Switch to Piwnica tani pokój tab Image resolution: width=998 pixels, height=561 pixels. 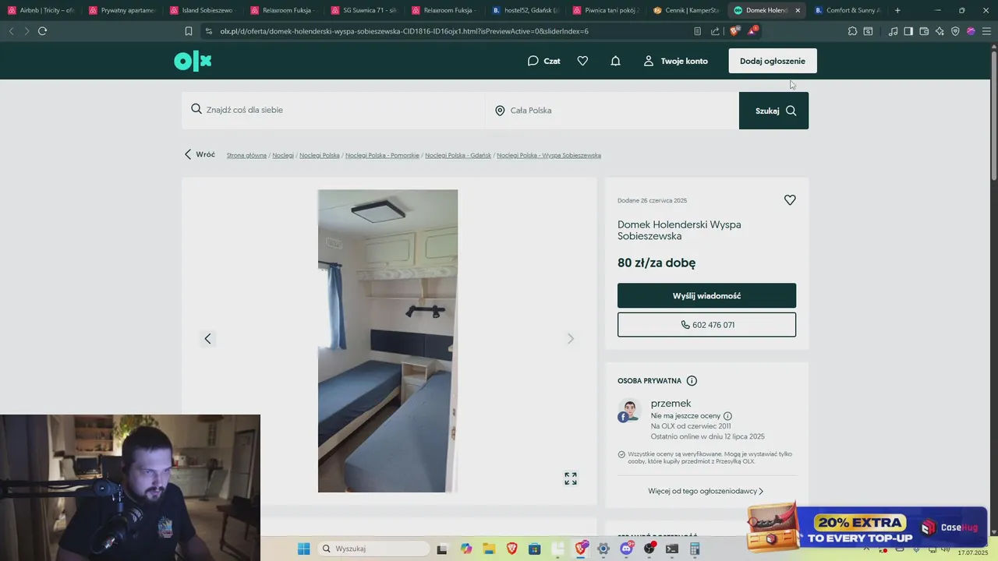[x=606, y=10]
